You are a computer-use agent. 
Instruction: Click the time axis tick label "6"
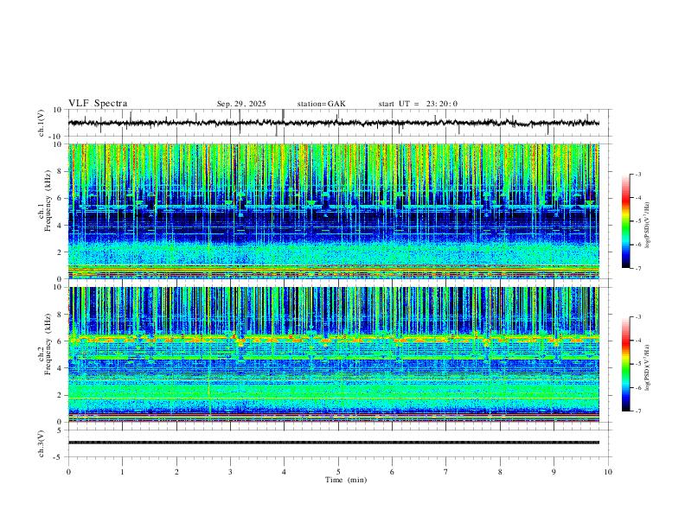pos(392,472)
